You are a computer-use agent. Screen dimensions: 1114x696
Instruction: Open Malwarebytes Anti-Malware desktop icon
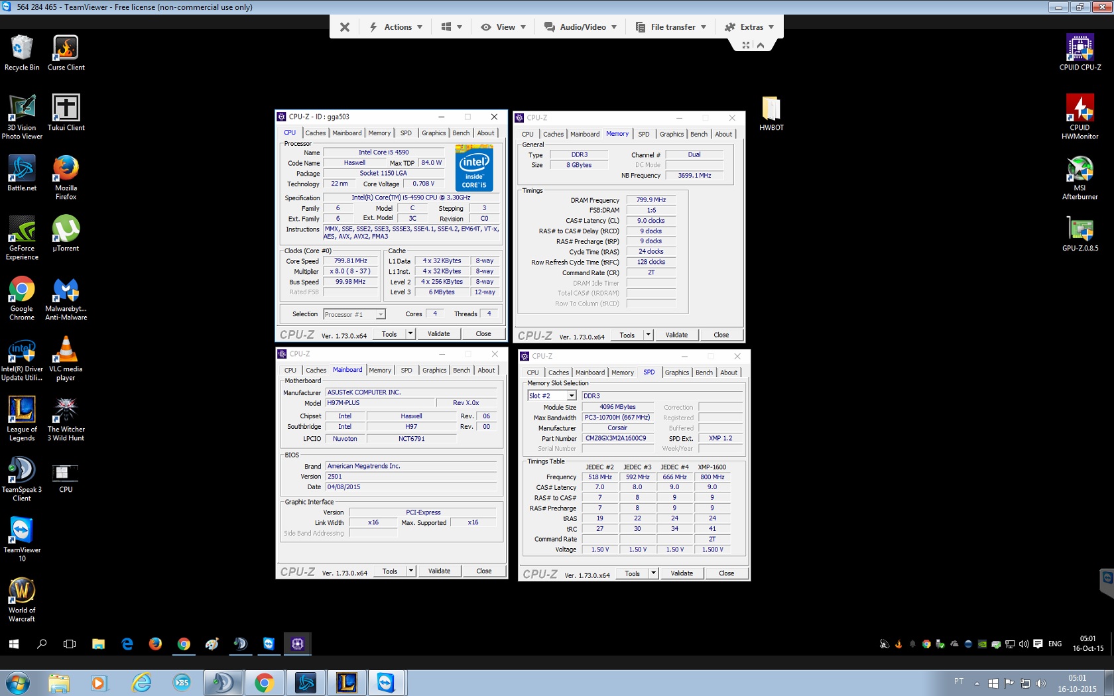pos(66,298)
